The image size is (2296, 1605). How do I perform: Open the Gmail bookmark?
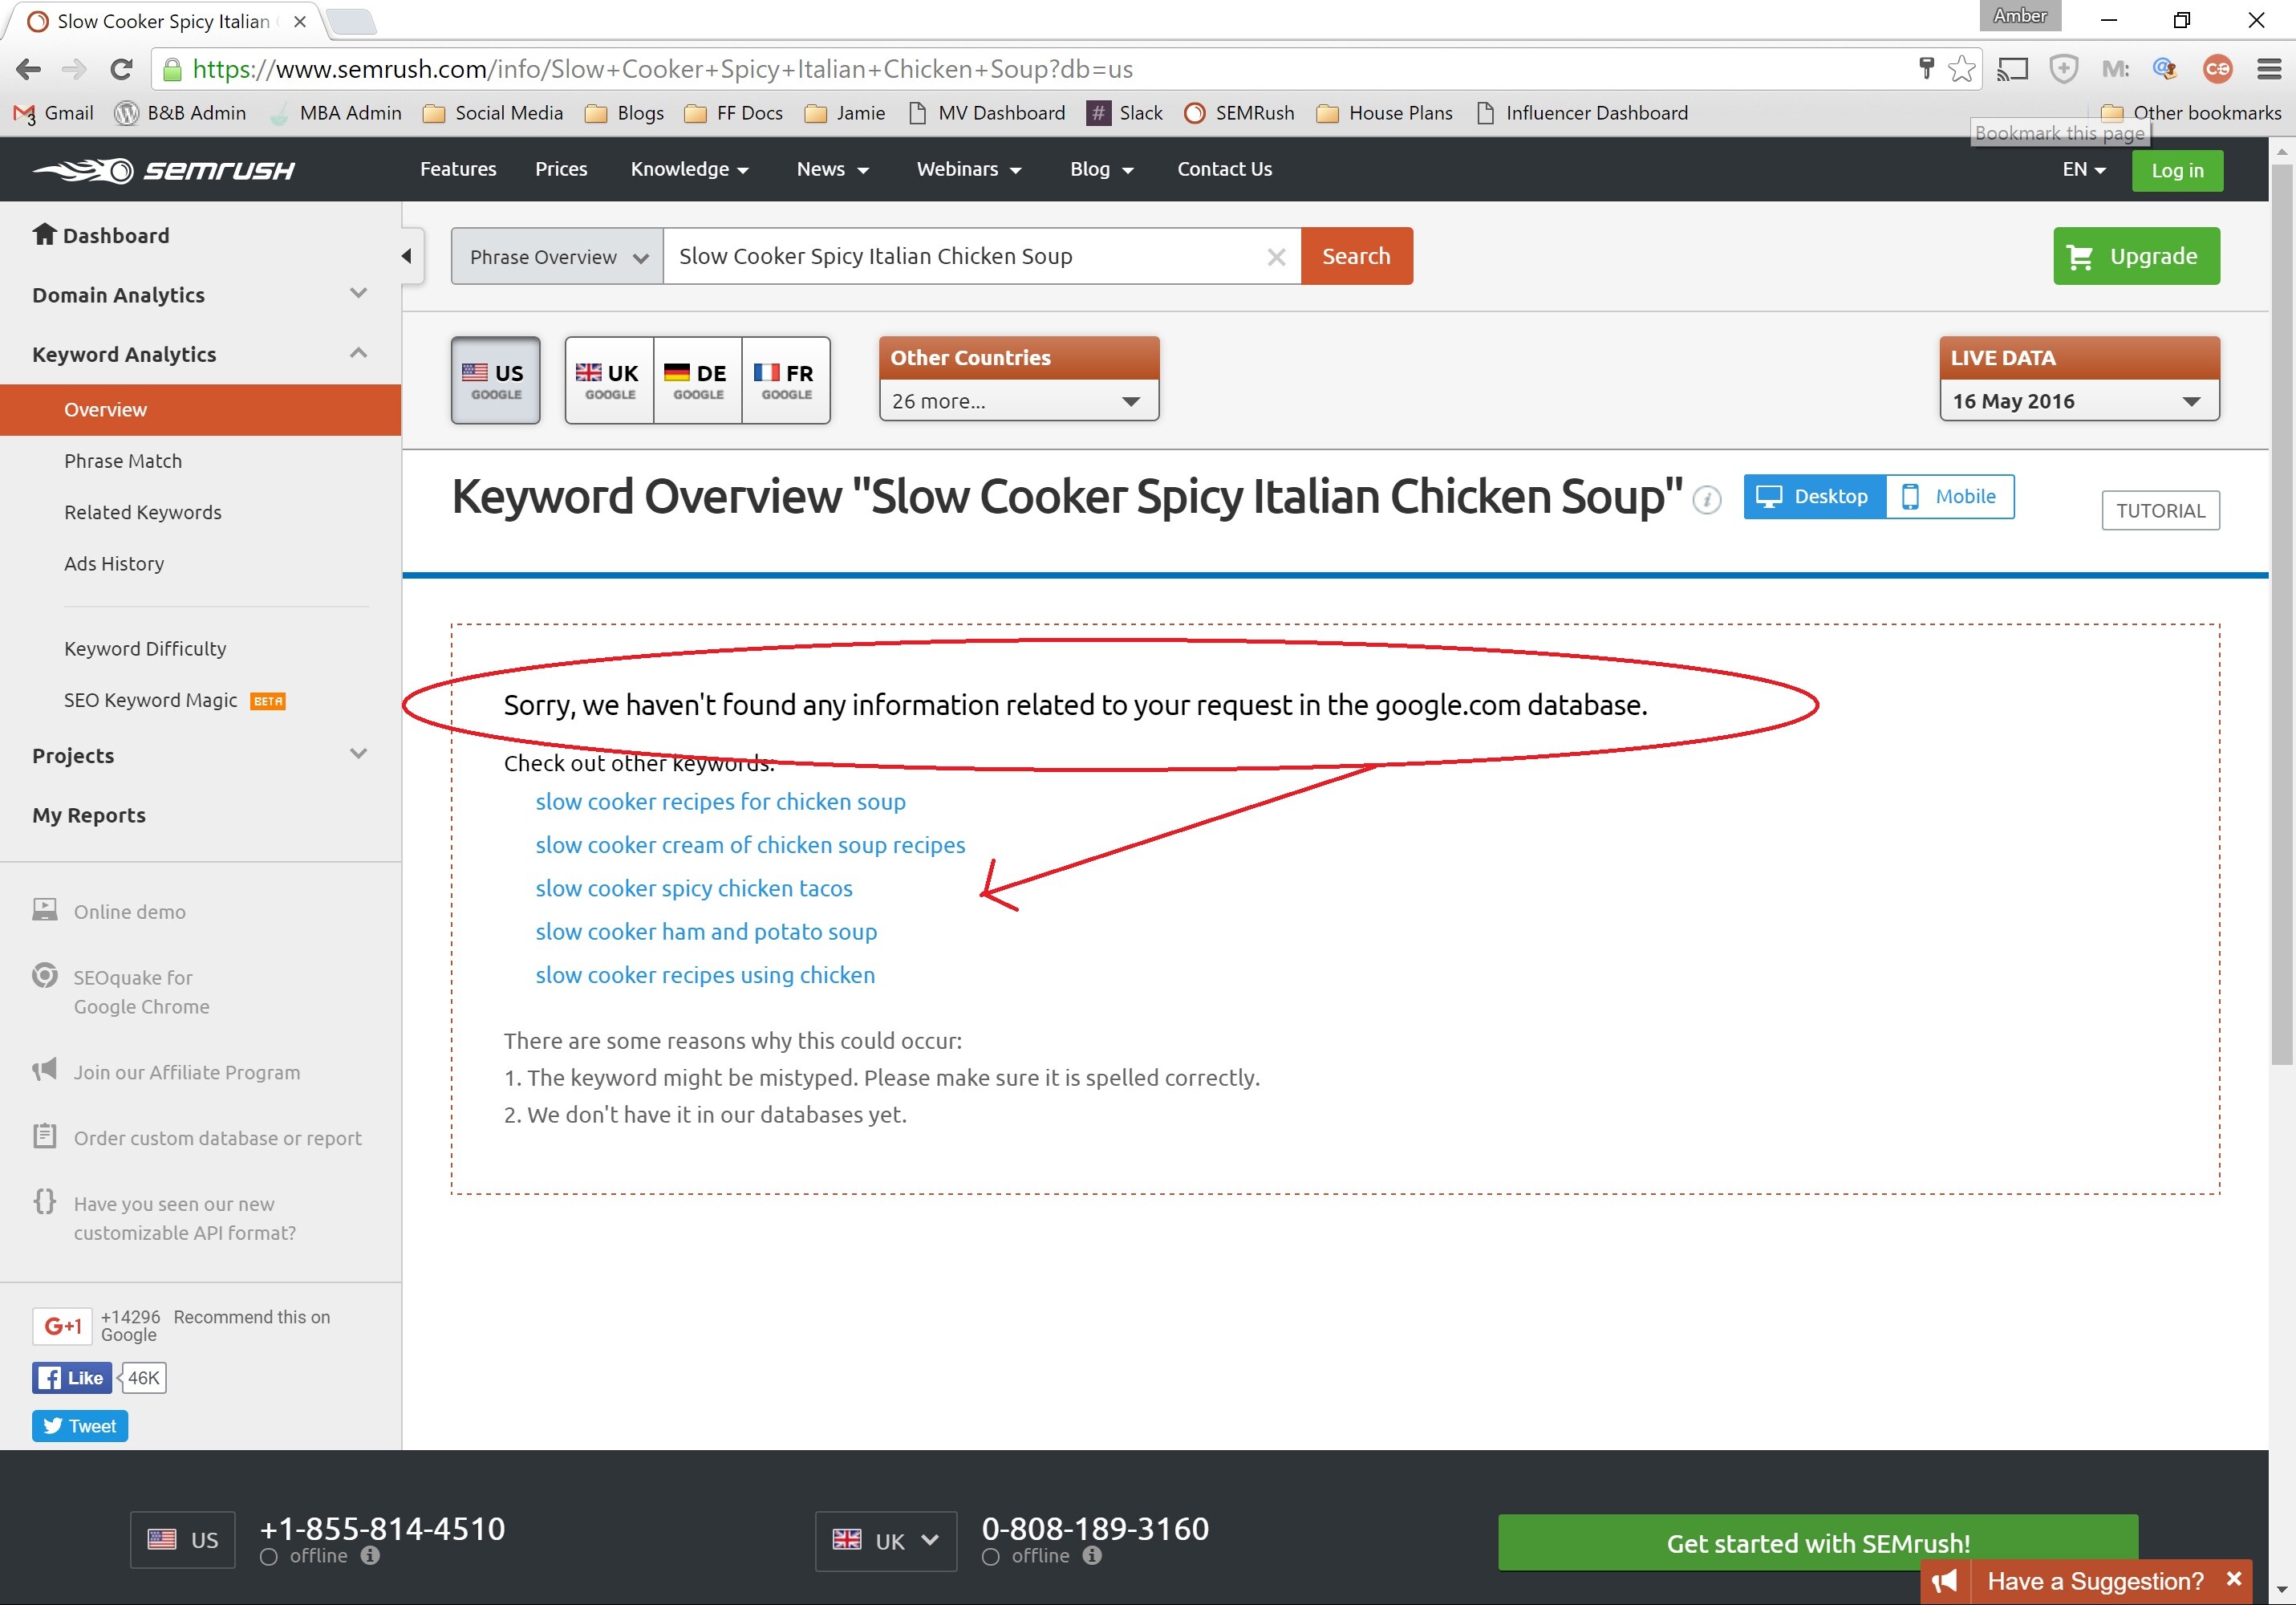[x=54, y=113]
